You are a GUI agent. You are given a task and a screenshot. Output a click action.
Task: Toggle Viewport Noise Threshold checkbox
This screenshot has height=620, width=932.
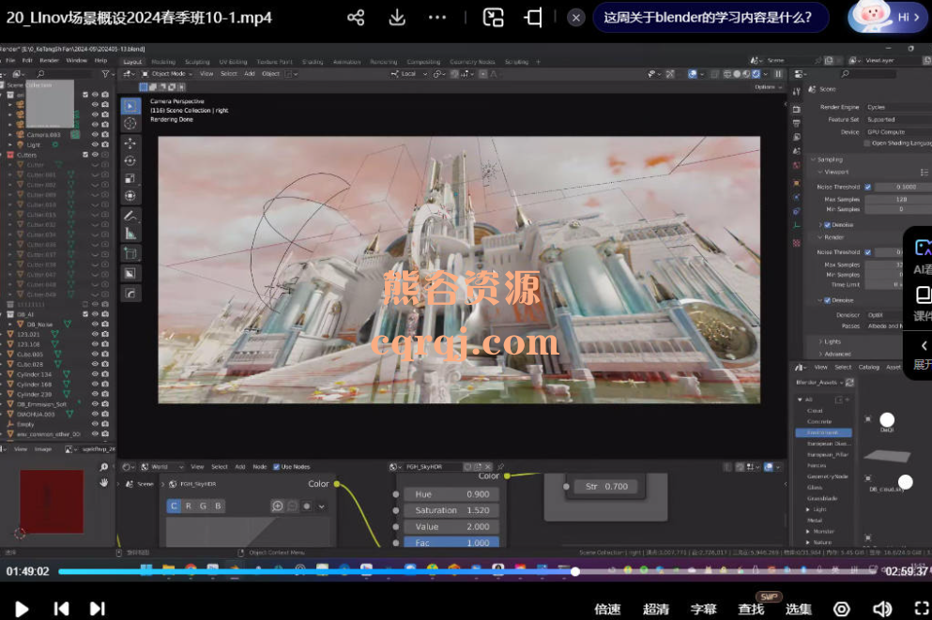point(868,187)
